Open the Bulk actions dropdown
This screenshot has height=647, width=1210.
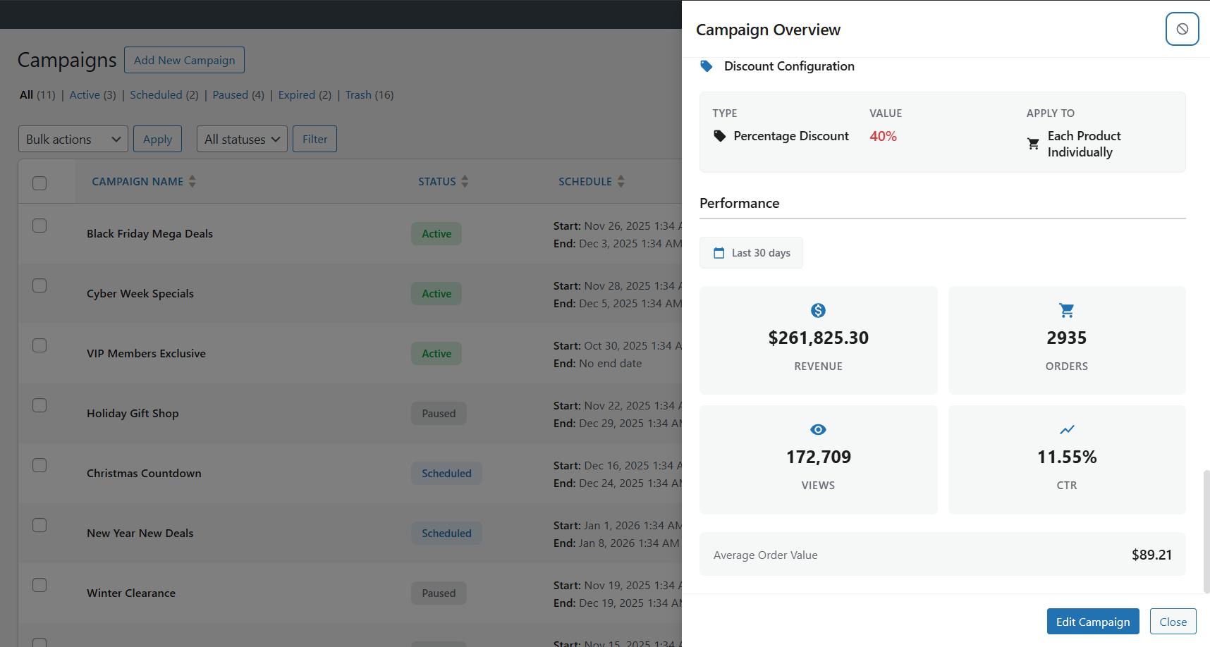(x=73, y=139)
